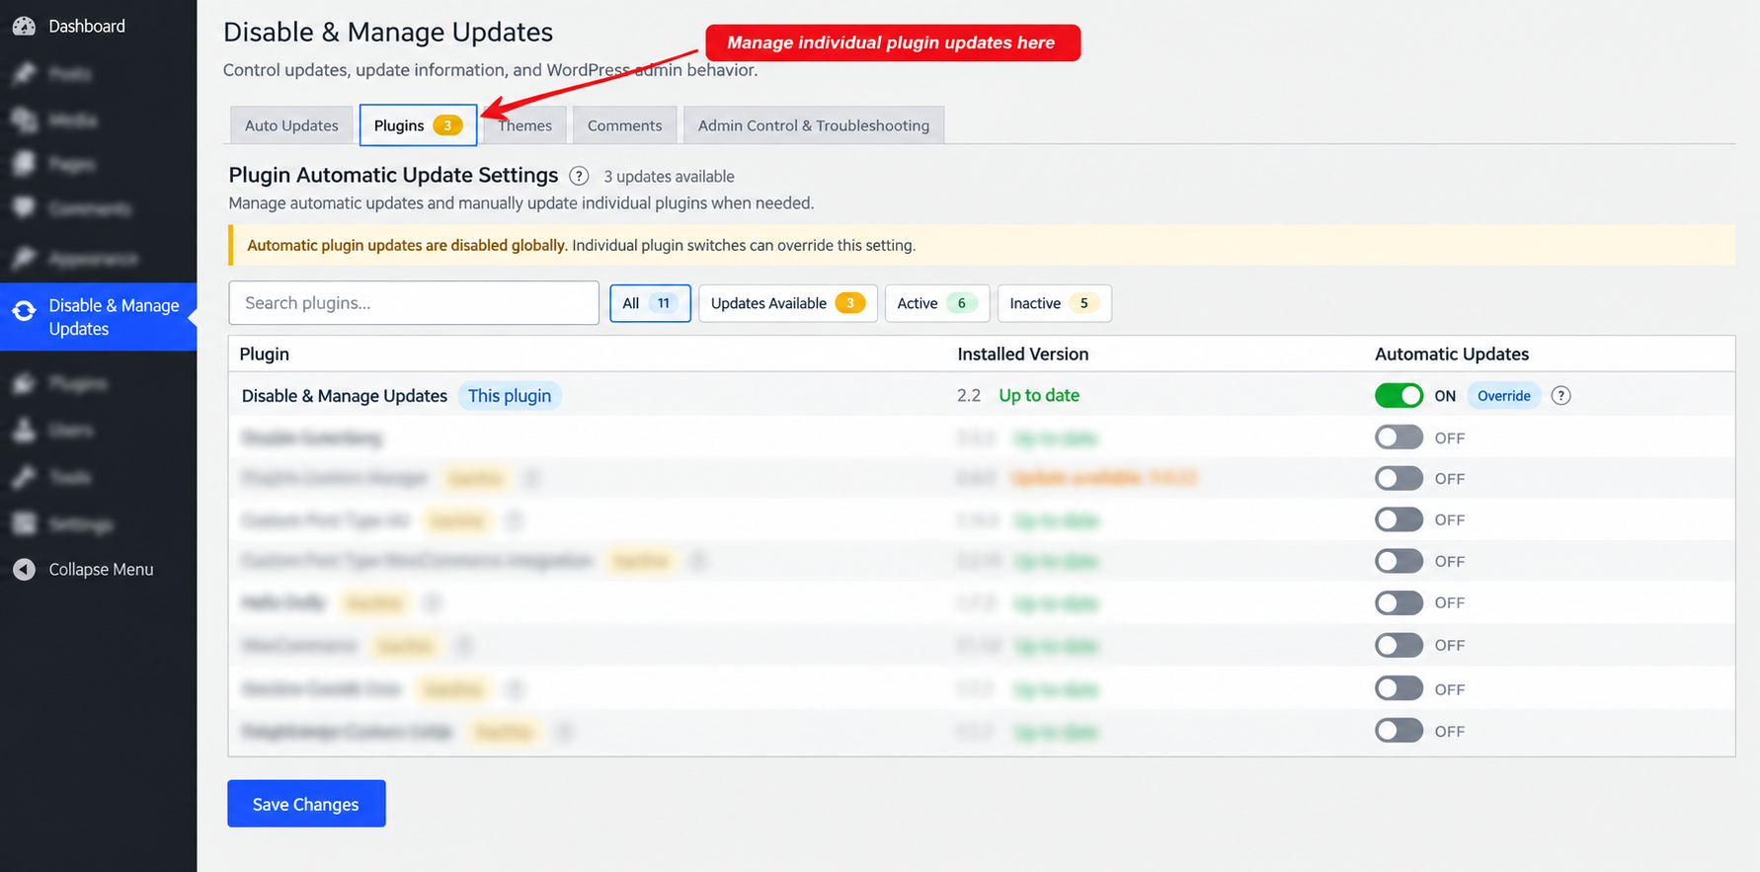Open the Posts pin icon in sidebar
The width and height of the screenshot is (1760, 872).
(x=24, y=73)
